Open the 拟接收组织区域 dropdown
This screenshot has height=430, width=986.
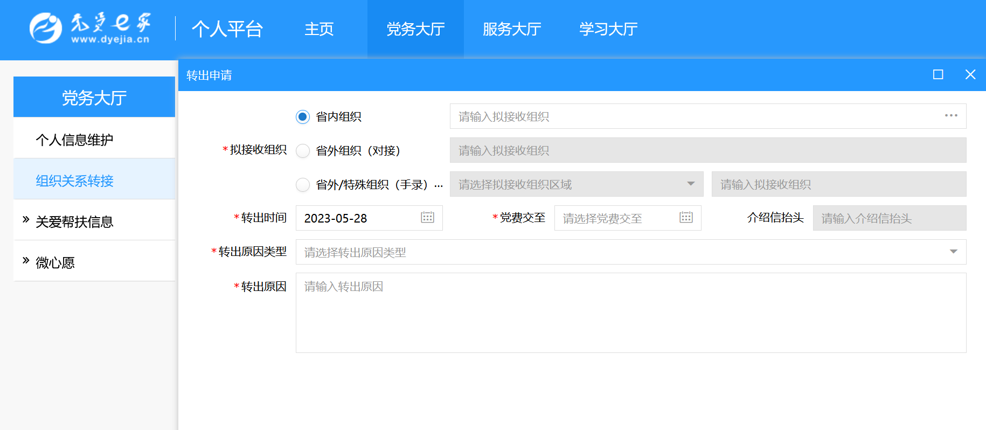click(576, 184)
